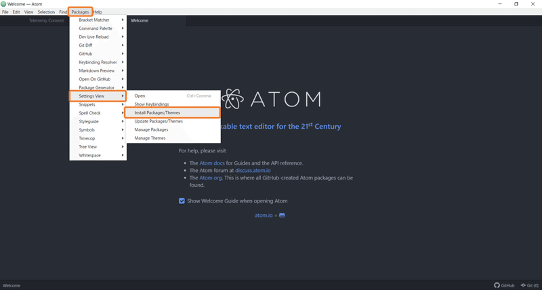Expand the Symbols submenu
The image size is (542, 290).
coord(98,130)
